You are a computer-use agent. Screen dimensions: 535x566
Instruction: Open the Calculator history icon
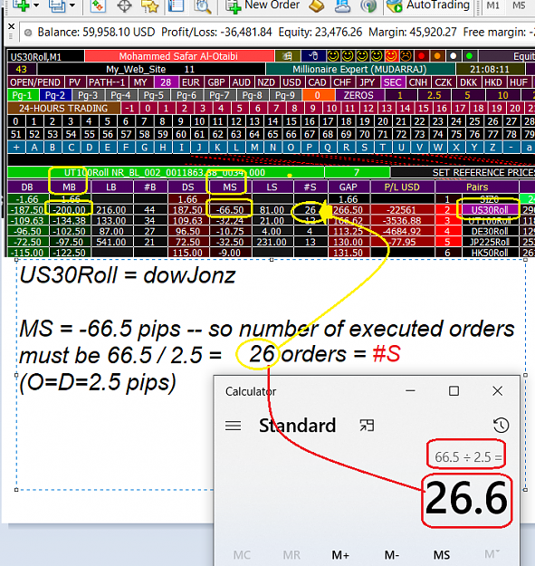pos(502,426)
